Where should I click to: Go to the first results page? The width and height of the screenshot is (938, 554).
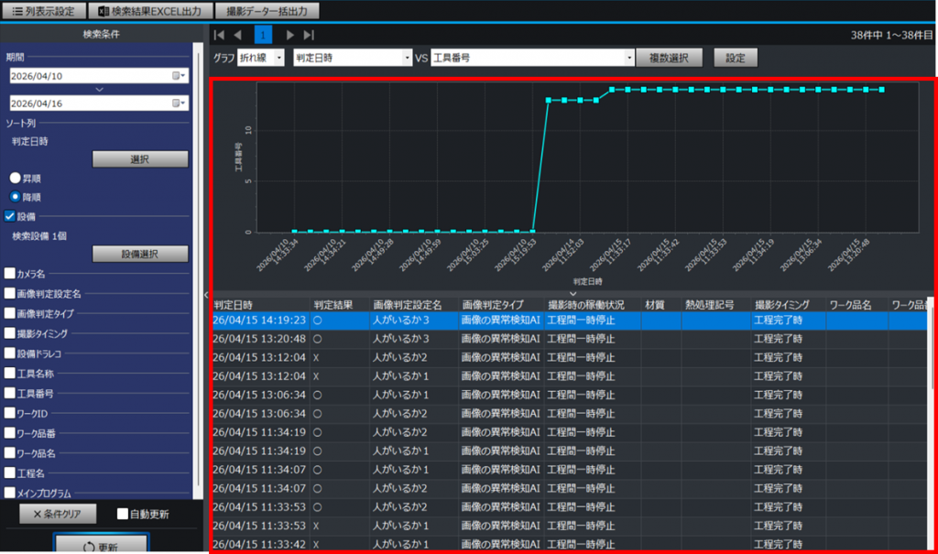219,35
